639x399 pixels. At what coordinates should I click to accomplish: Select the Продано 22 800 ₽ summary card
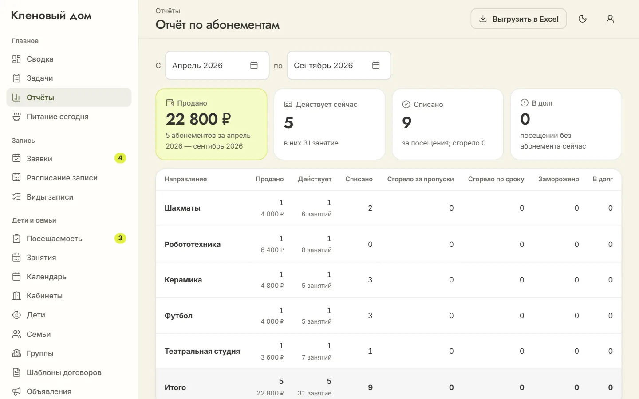(211, 124)
